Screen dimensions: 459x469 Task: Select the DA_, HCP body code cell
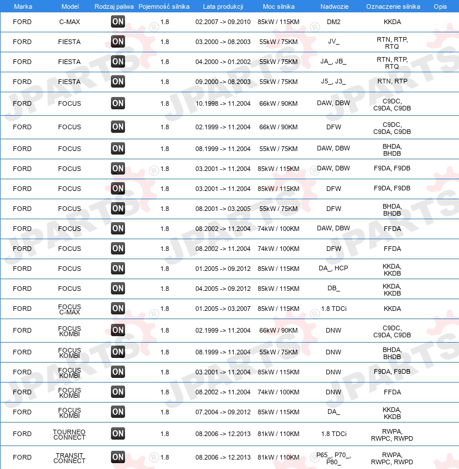333,269
